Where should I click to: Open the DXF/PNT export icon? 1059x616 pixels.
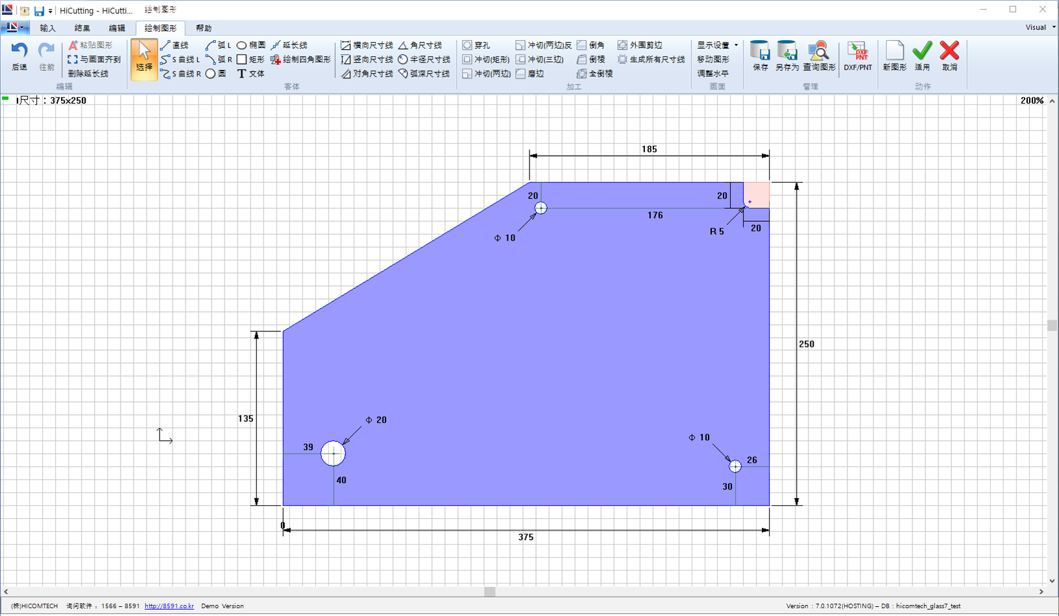pos(857,52)
